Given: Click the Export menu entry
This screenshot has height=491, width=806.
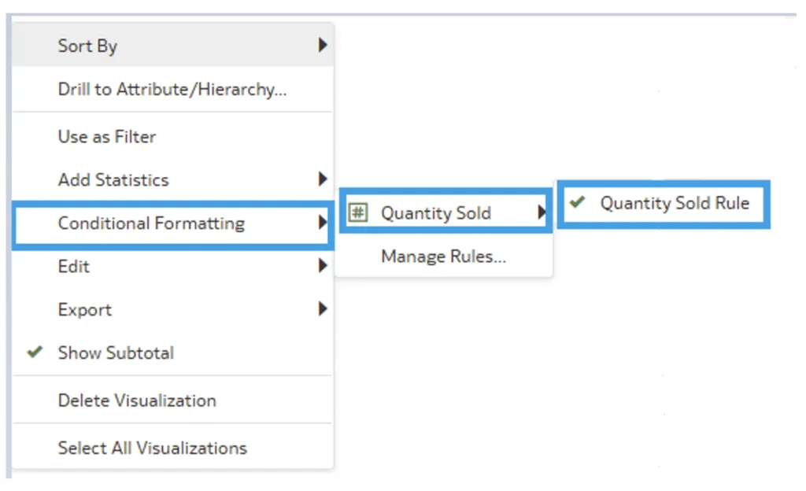Looking at the screenshot, I should (x=85, y=309).
